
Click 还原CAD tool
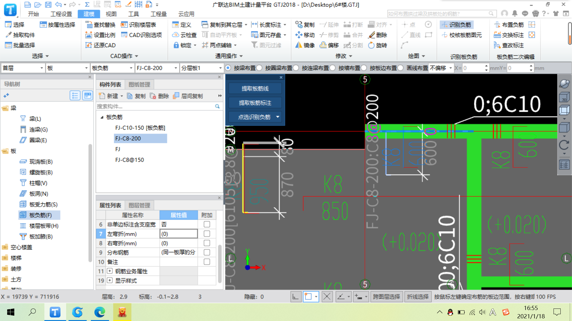[100, 45]
